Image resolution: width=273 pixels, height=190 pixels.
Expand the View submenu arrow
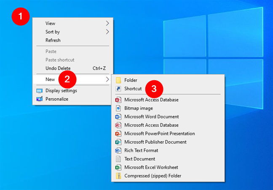[x=107, y=23]
